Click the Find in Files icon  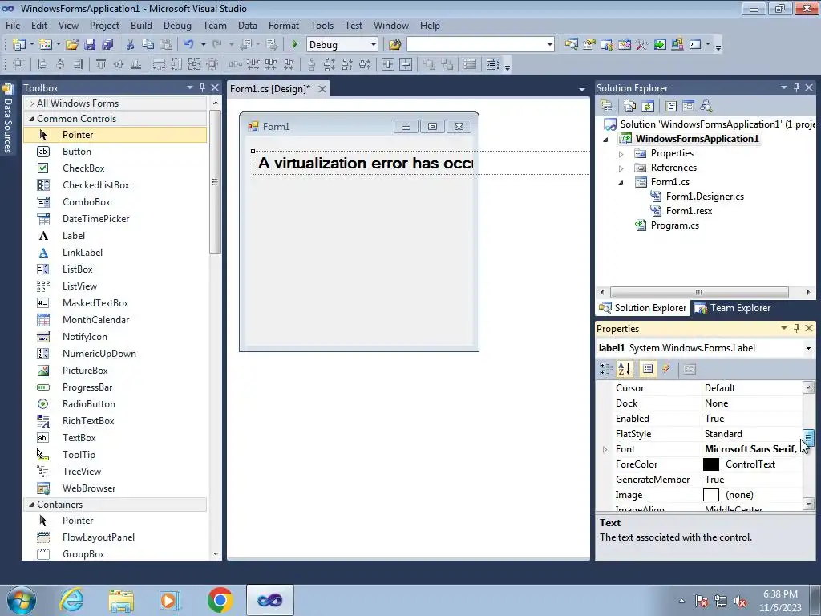tap(394, 45)
